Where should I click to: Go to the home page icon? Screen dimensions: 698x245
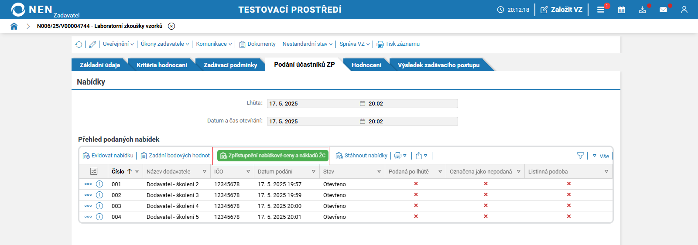(x=14, y=26)
